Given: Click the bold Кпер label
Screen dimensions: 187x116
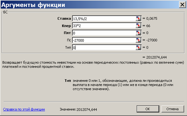Looking at the screenshot, I should 66,26.
